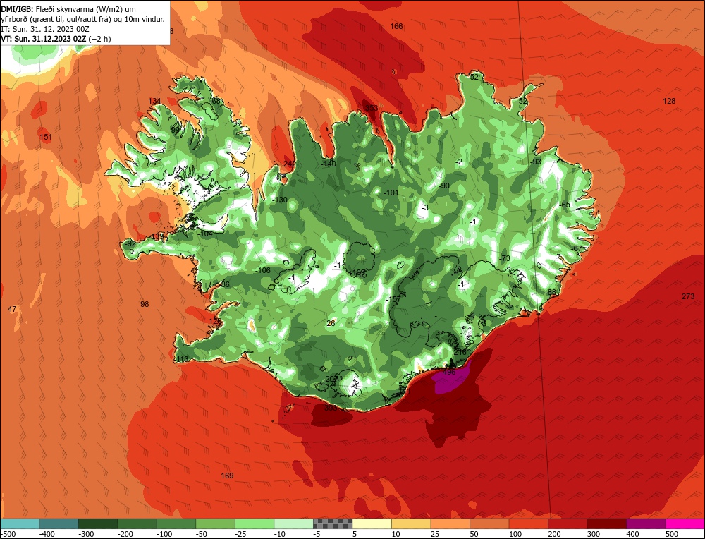Click the -216 value near the southeast coast

[x=459, y=352]
